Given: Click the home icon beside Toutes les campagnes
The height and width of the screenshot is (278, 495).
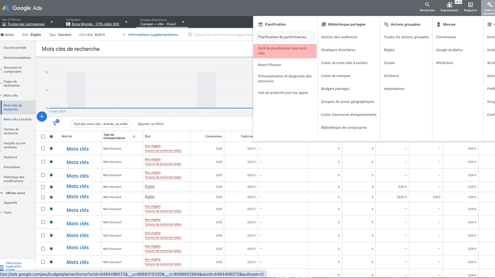Looking at the screenshot, I should click(4, 24).
